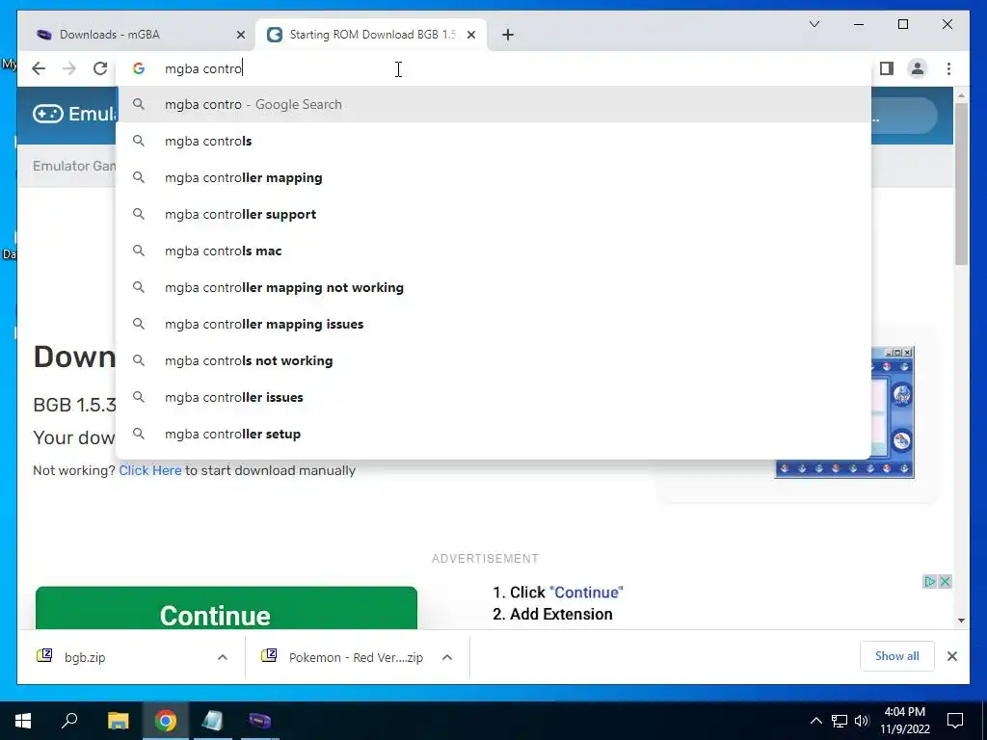The height and width of the screenshot is (740, 987).
Task: Reload the current page
Action: pos(100,68)
